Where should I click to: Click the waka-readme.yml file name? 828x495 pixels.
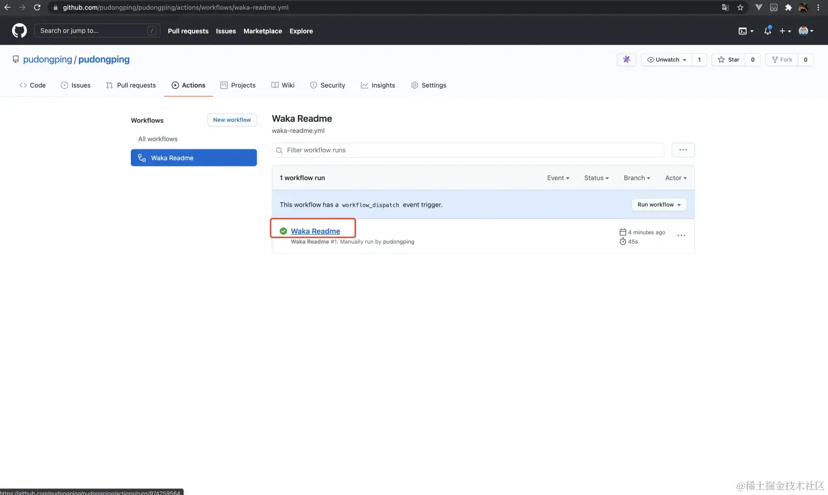point(298,131)
